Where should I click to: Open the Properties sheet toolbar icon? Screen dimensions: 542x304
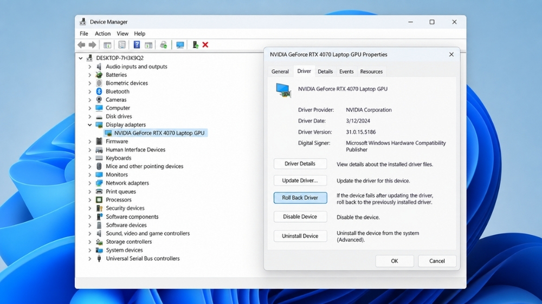(122, 45)
